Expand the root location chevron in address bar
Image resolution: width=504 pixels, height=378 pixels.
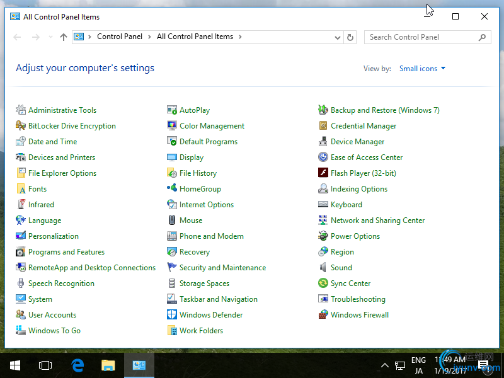[x=89, y=37]
